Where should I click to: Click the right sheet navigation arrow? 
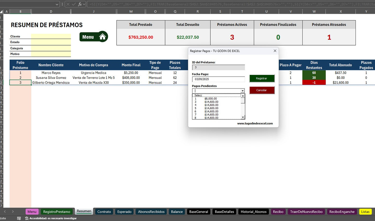pyautogui.click(x=12, y=211)
